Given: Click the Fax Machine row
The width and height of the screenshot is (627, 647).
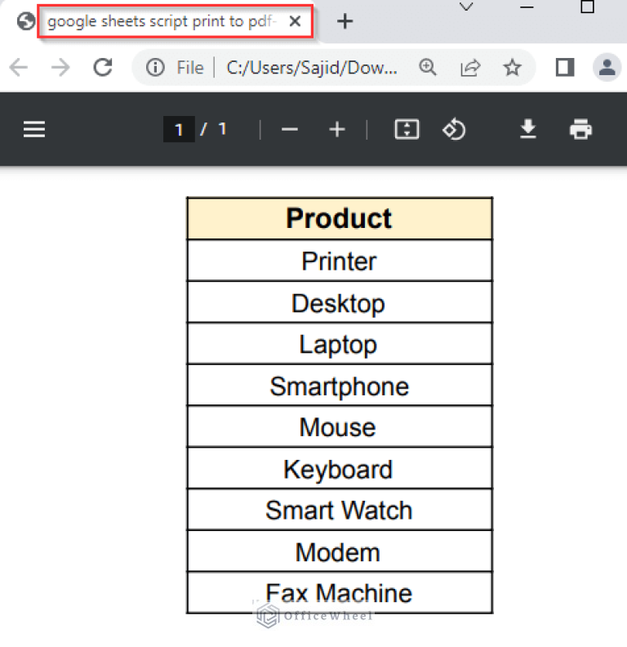Looking at the screenshot, I should [x=340, y=593].
